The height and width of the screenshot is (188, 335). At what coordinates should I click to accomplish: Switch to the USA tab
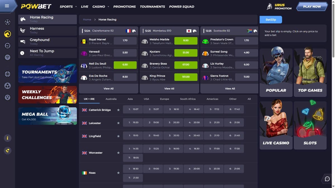[x=147, y=99]
